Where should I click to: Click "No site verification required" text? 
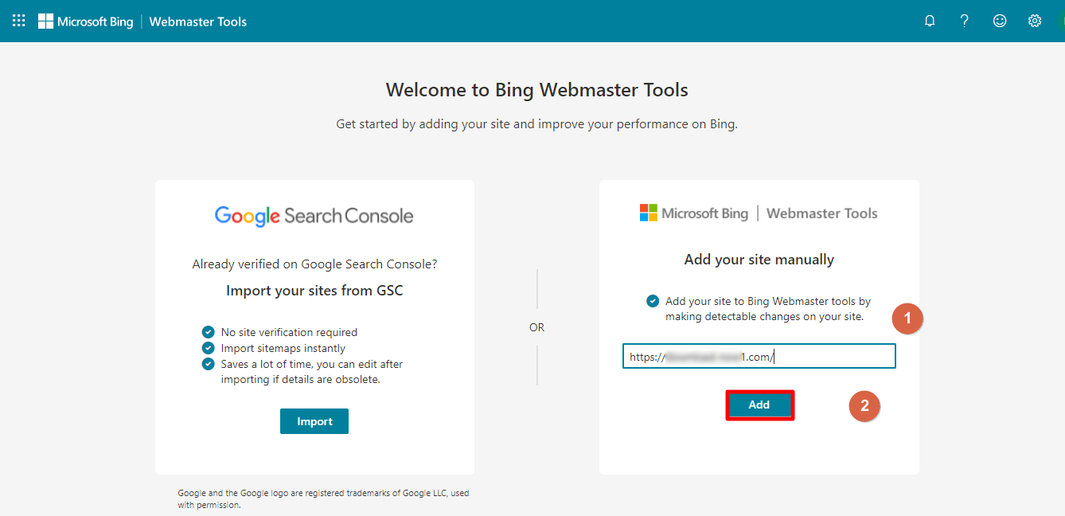[289, 332]
